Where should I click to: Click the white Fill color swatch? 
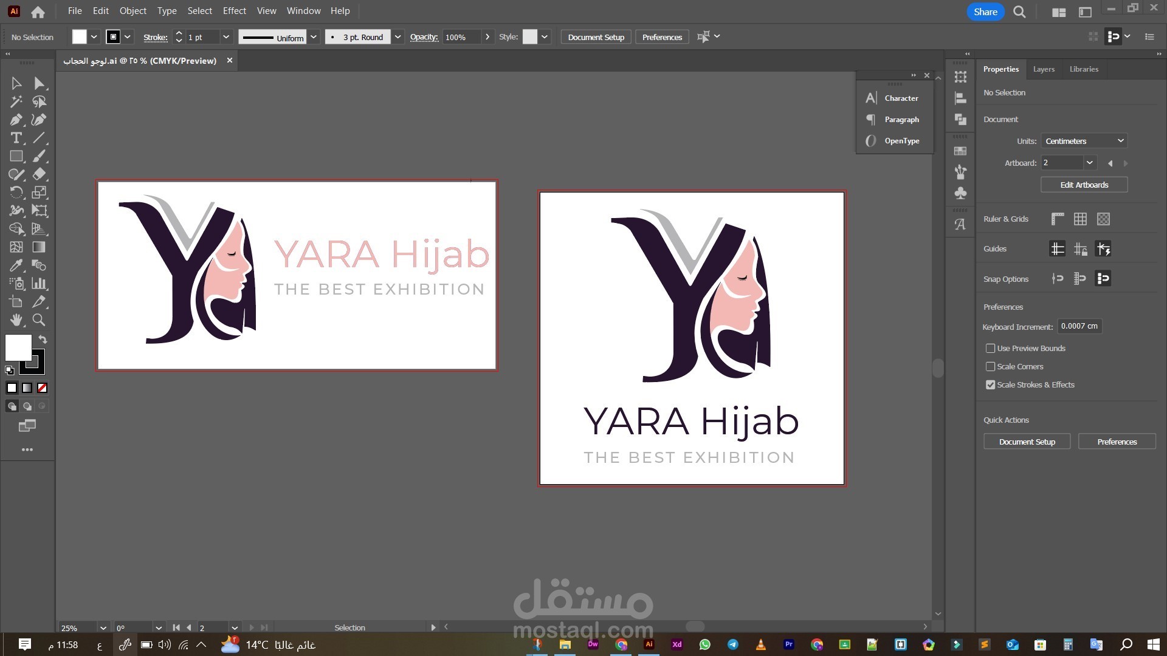tap(18, 347)
